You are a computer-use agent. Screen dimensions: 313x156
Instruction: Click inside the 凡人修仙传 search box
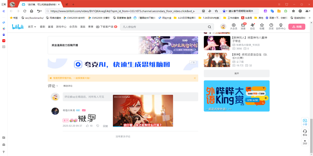tap(156, 27)
